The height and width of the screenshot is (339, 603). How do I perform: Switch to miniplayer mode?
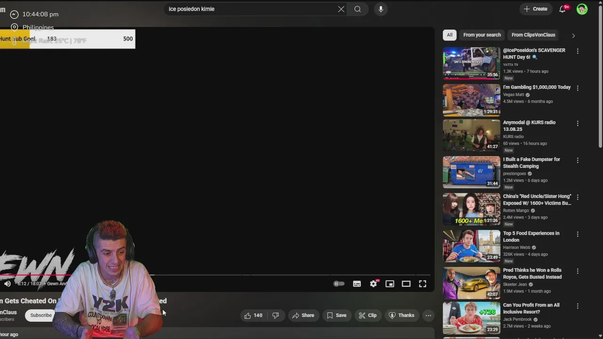pos(390,283)
